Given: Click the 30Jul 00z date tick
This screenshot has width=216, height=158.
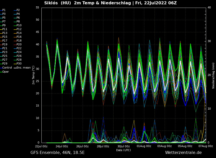Looking at the screenshot, I should coord(124,146).
